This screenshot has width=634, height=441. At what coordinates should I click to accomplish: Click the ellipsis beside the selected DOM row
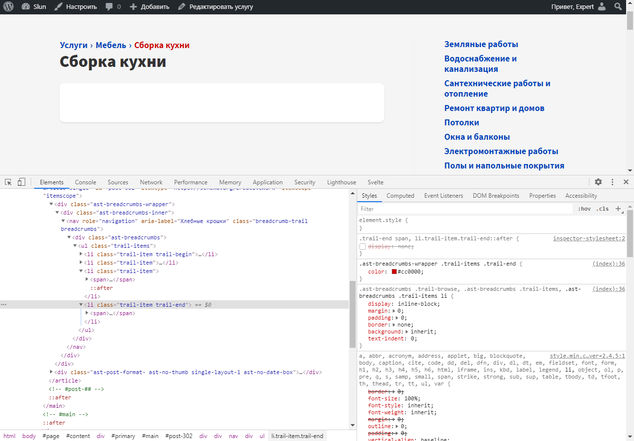pyautogui.click(x=4, y=305)
